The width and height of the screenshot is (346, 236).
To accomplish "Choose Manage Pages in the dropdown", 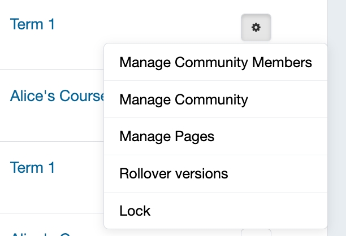I will pyautogui.click(x=167, y=137).
